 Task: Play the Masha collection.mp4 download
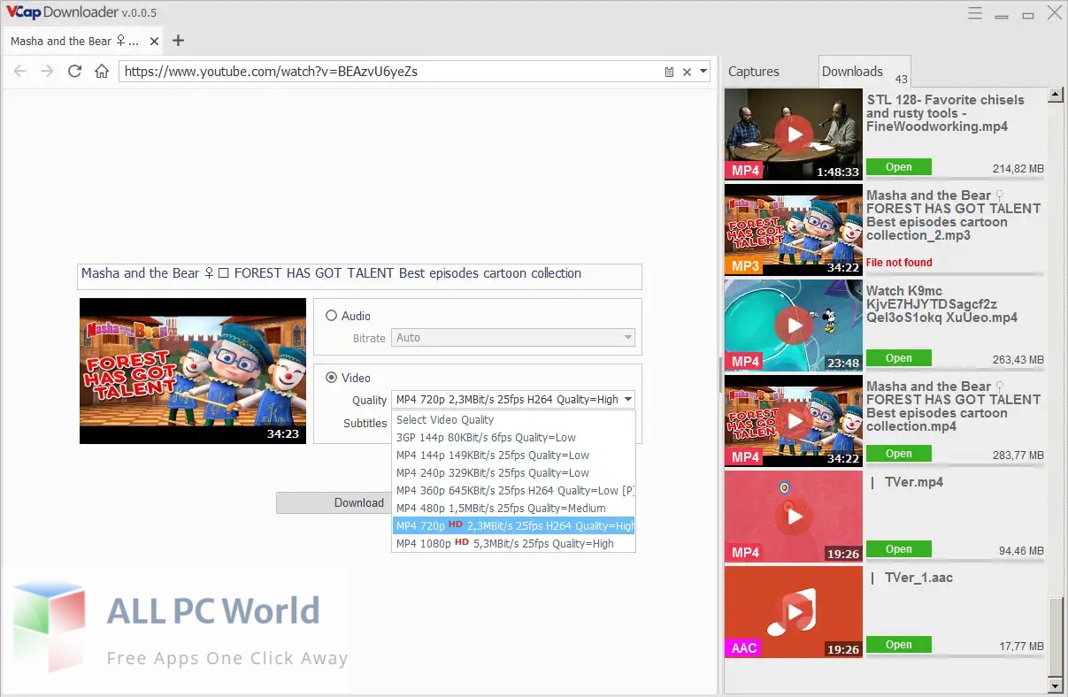(x=794, y=420)
